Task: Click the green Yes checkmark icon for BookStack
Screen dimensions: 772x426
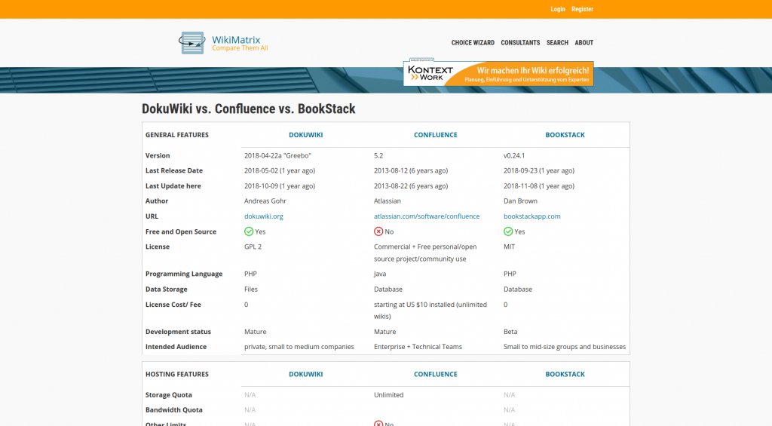Action: pyautogui.click(x=508, y=231)
